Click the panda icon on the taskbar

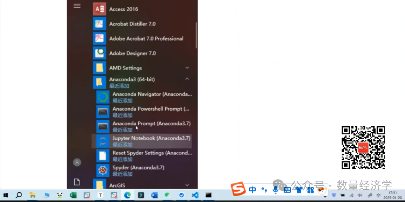pos(60,195)
